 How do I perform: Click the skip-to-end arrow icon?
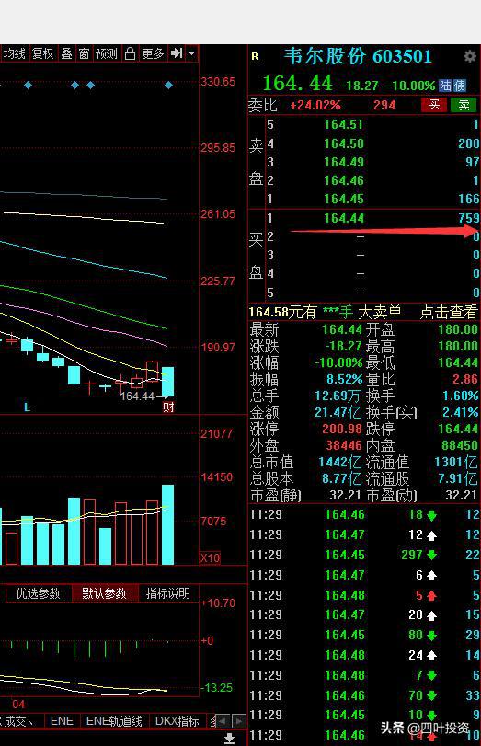click(177, 53)
